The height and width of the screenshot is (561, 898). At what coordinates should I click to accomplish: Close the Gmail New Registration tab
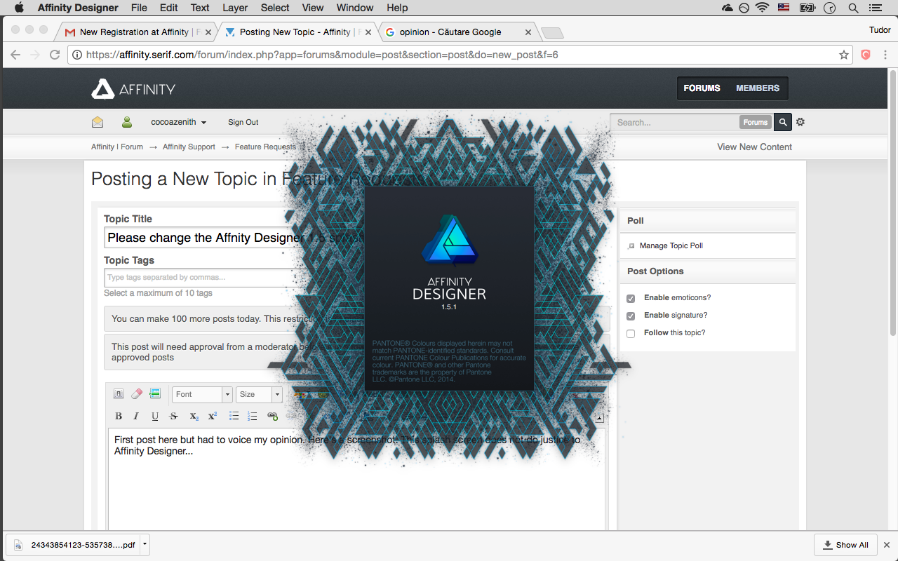(x=208, y=32)
